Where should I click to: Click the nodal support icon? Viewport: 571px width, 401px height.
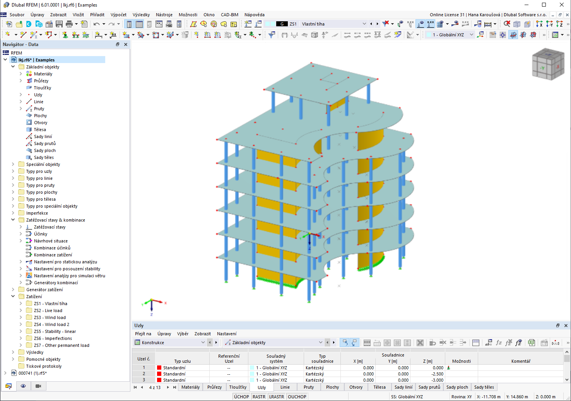pyautogui.click(x=65, y=35)
